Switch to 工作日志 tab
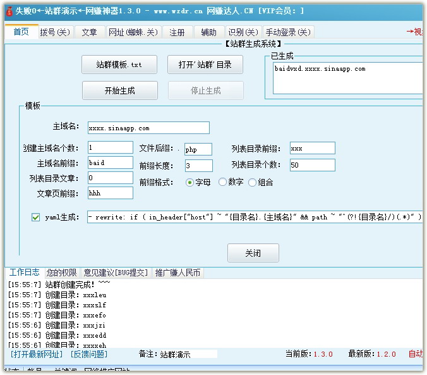This screenshot has width=427, height=375. click(x=24, y=272)
